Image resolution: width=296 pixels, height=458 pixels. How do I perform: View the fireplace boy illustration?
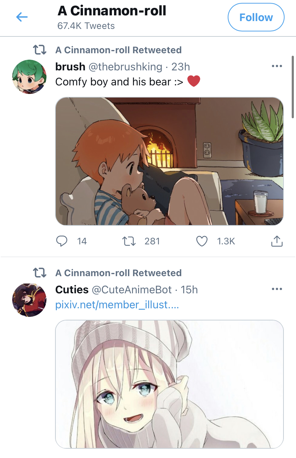click(169, 161)
